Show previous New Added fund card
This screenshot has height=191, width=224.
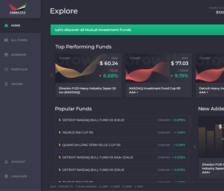(195, 147)
